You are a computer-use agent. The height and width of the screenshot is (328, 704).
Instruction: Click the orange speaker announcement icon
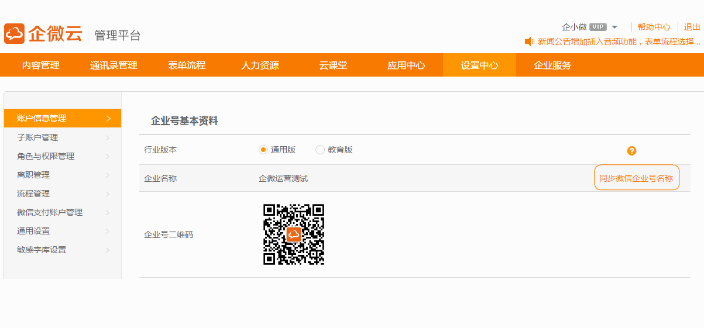[529, 42]
